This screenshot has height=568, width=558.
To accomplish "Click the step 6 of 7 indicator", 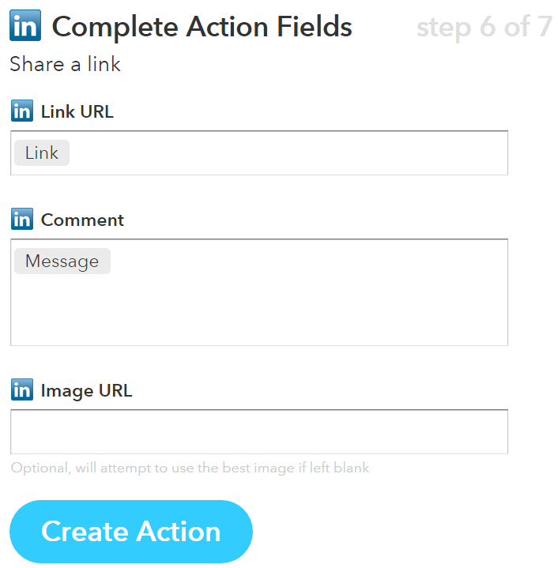I will point(484,28).
